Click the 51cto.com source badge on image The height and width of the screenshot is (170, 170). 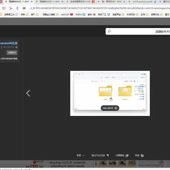click(110, 108)
